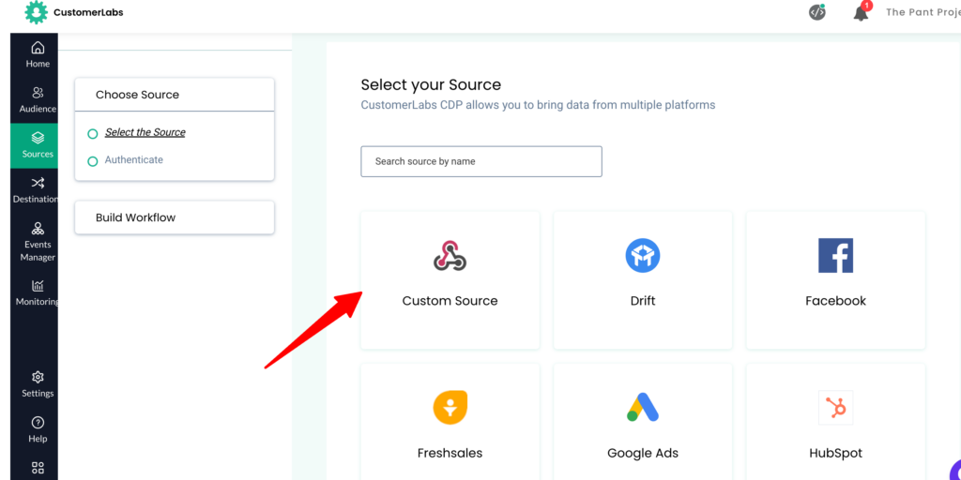Open the apps grid icon in sidebar

click(x=38, y=468)
